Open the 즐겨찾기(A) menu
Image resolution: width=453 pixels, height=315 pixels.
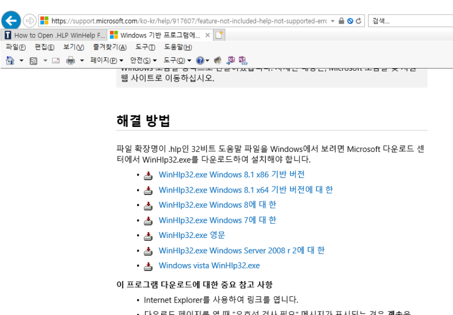[x=110, y=47]
